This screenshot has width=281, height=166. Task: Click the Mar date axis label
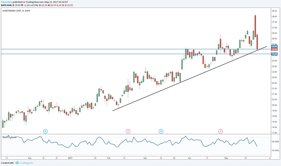(145, 158)
